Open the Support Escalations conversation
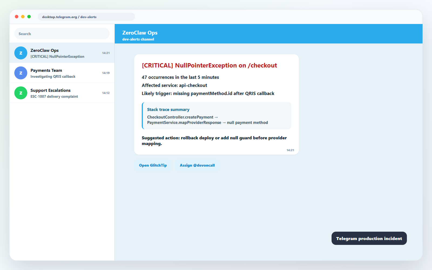Image resolution: width=432 pixels, height=270 pixels. (x=62, y=93)
